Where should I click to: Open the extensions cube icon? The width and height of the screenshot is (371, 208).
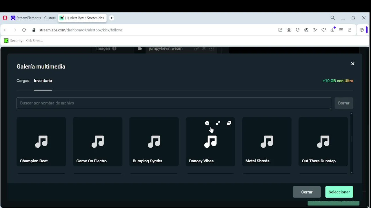click(362, 30)
